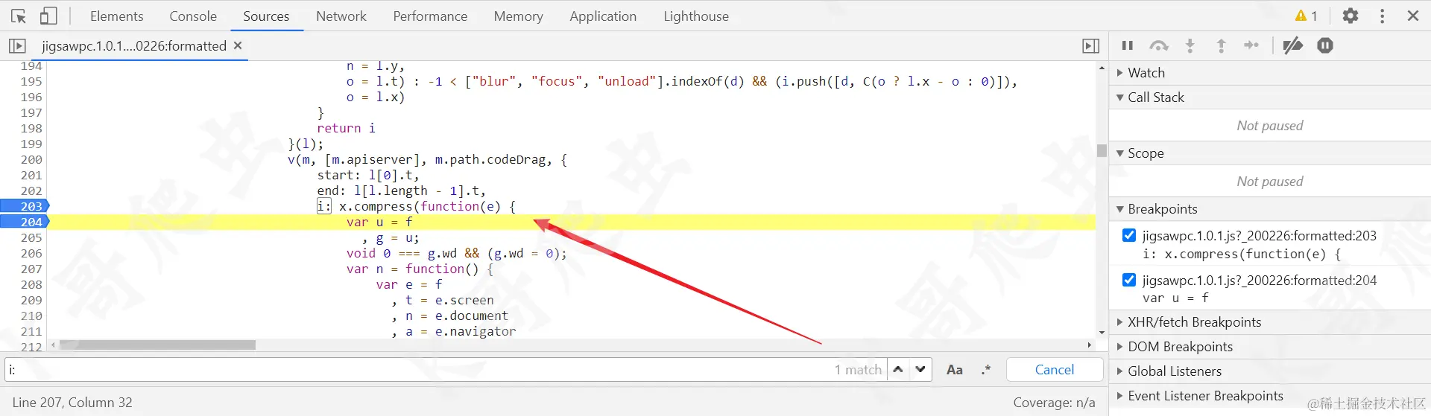
Task: Toggle pause on exceptions
Action: pos(1325,45)
